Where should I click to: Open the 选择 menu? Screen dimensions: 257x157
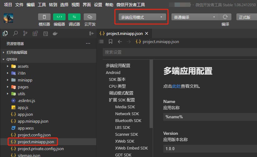pyautogui.click(x=64, y=5)
